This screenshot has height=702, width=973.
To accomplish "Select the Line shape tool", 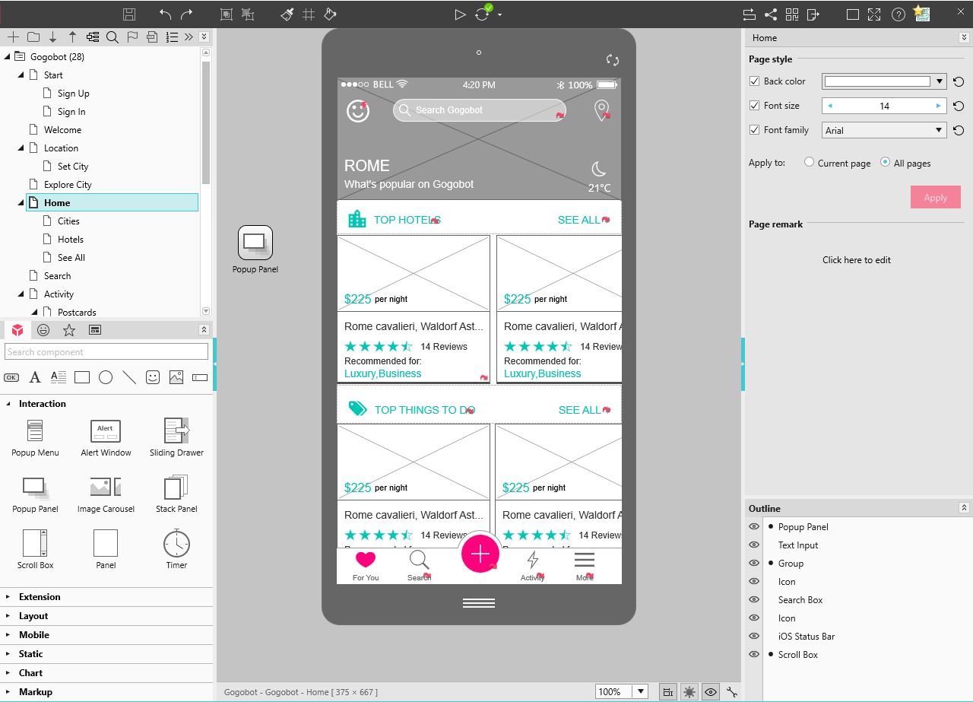I will pyautogui.click(x=129, y=377).
